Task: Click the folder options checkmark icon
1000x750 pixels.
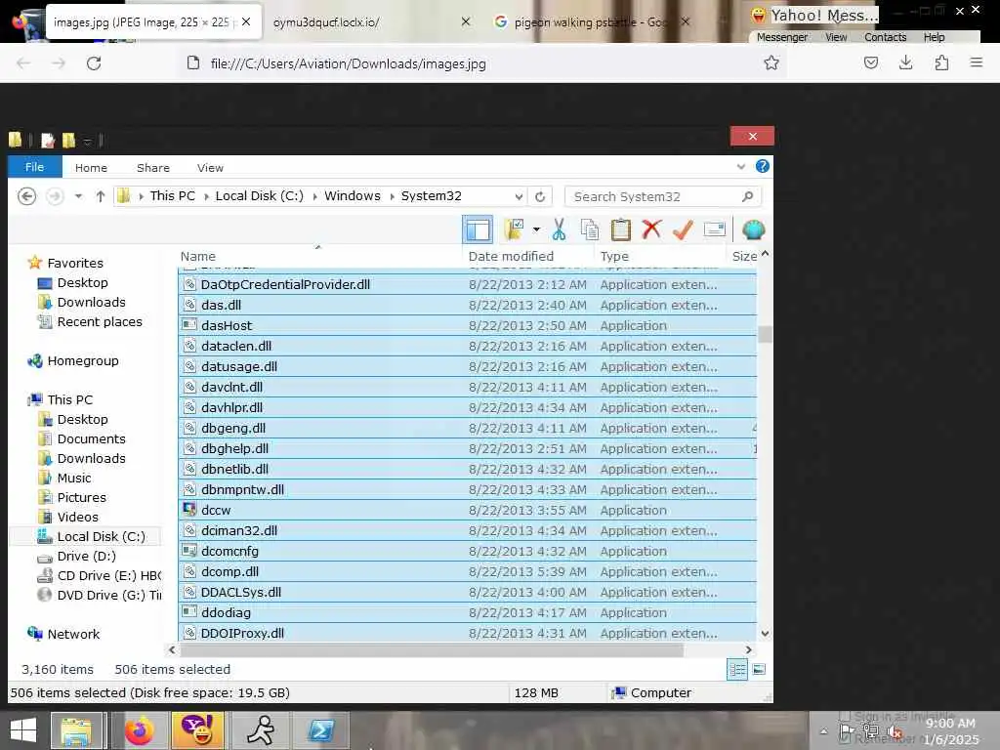Action: coord(514,229)
